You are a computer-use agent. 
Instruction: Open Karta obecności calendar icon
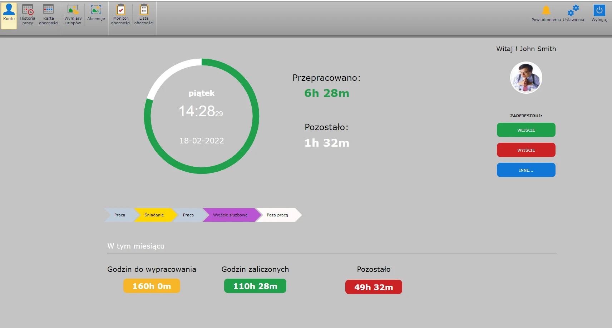click(x=48, y=10)
